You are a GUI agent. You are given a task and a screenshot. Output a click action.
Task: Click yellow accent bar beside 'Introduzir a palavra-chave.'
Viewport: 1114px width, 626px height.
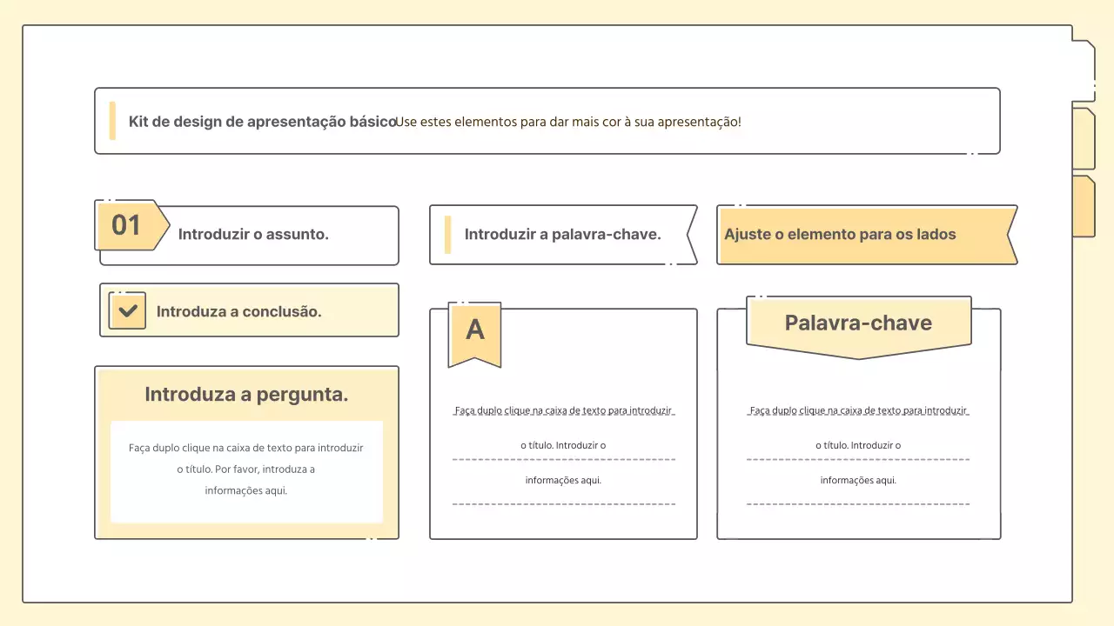pyautogui.click(x=447, y=235)
